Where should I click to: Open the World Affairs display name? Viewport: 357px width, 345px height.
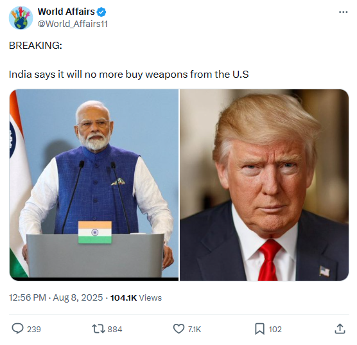(66, 12)
